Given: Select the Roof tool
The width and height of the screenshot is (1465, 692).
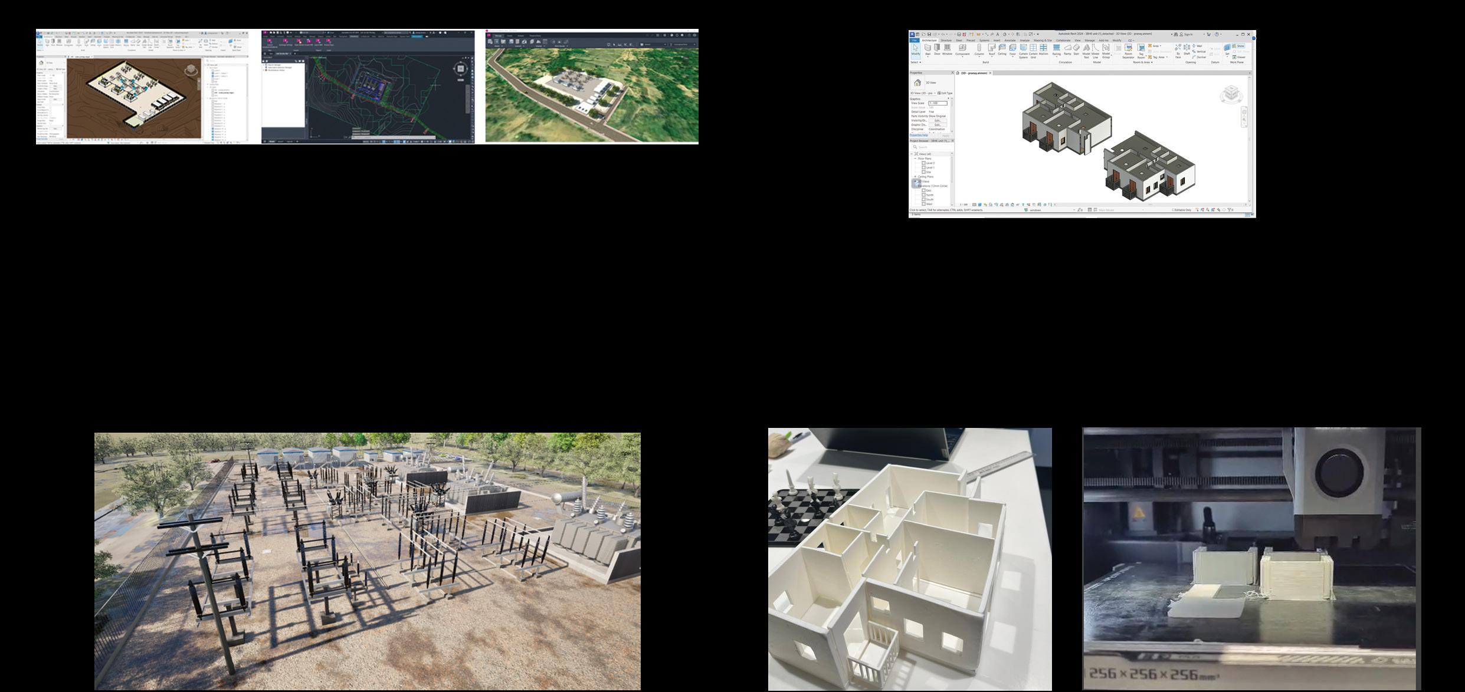Looking at the screenshot, I should pyautogui.click(x=992, y=48).
